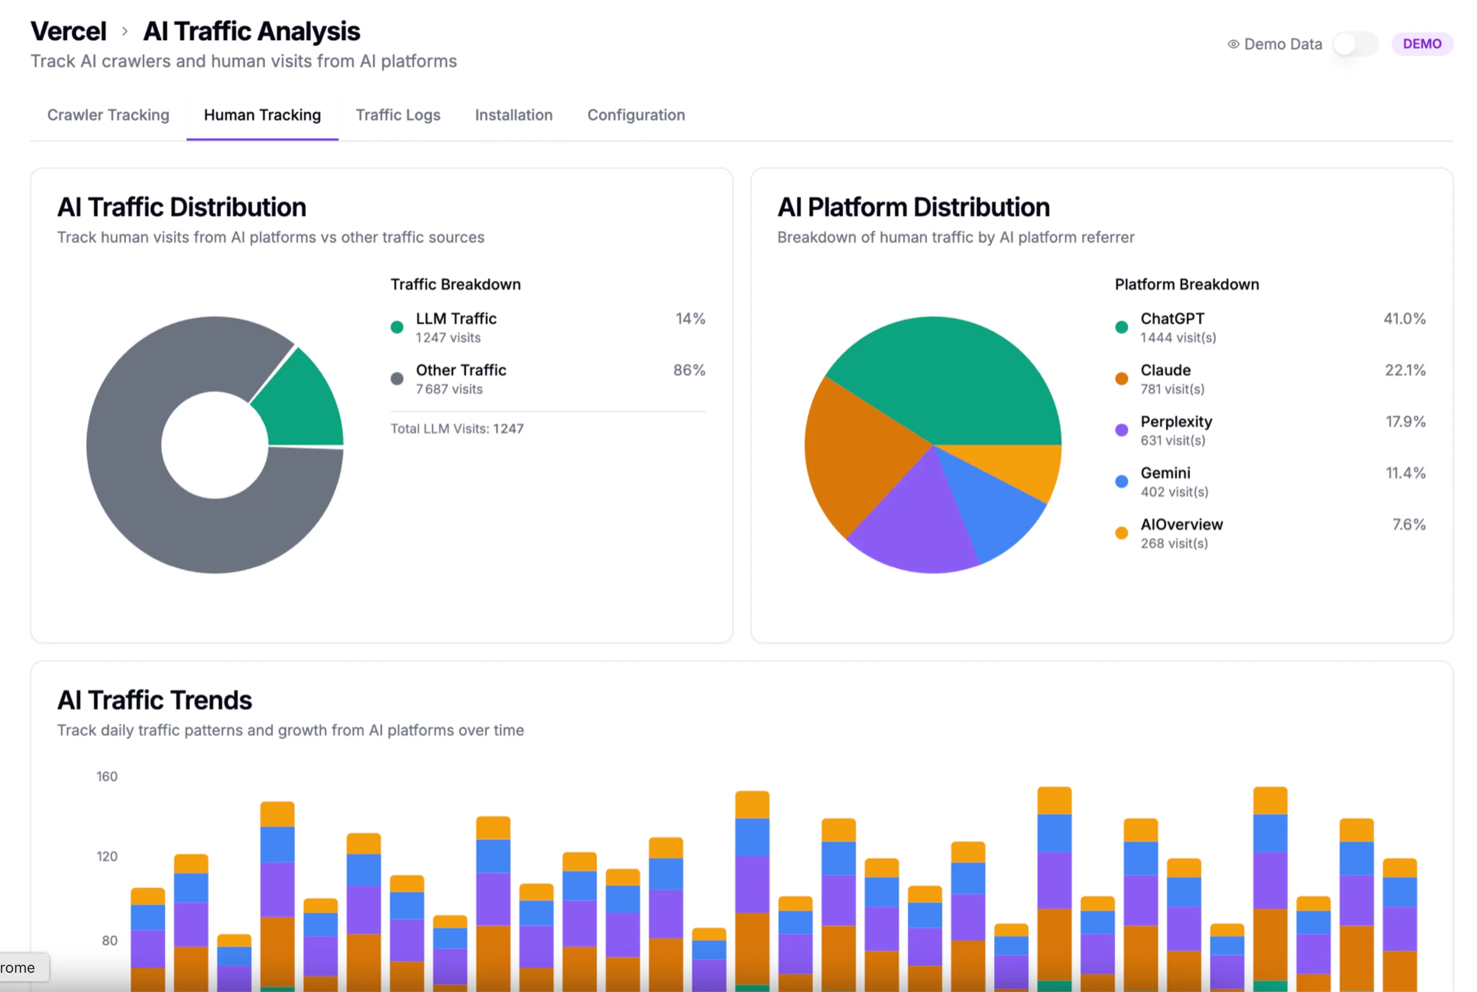This screenshot has width=1477, height=992.
Task: Navigate back via the Vercel breadcrumb link
Action: point(68,31)
